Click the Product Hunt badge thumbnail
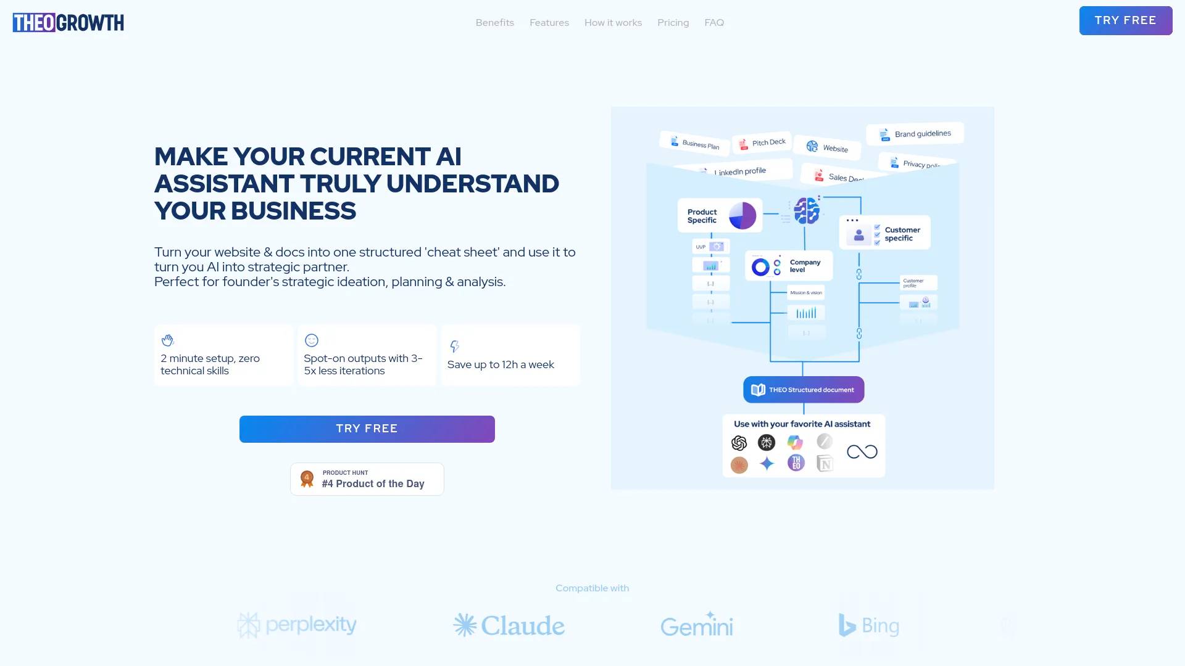The width and height of the screenshot is (1185, 666). [367, 479]
